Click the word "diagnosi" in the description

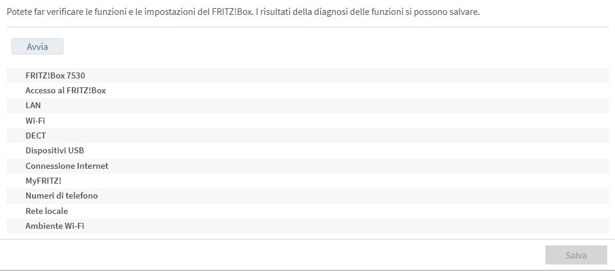point(337,12)
